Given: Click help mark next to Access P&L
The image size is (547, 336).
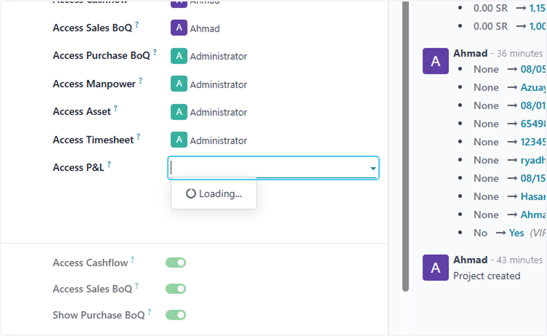Looking at the screenshot, I should 109,164.
